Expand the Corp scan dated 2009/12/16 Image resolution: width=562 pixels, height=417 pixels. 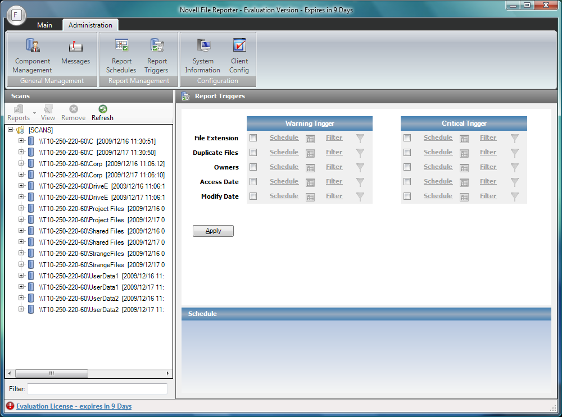click(x=21, y=163)
